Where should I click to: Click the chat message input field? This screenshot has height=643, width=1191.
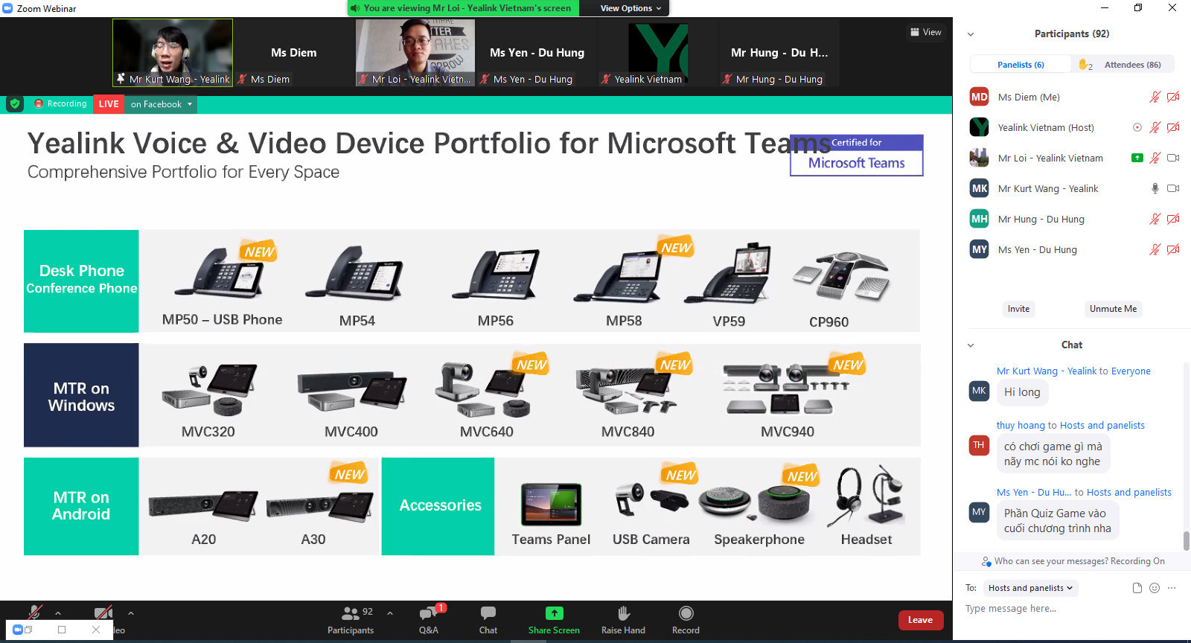coord(1070,609)
